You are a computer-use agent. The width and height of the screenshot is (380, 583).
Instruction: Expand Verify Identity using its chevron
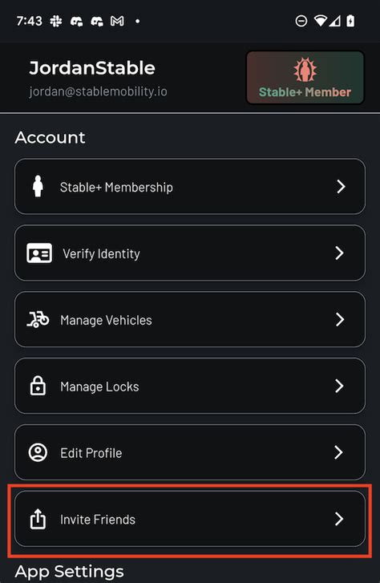coord(339,253)
